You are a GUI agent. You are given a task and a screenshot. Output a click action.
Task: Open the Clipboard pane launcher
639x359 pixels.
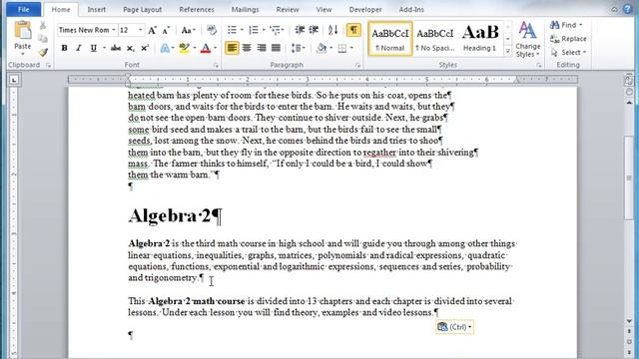[x=49, y=65]
